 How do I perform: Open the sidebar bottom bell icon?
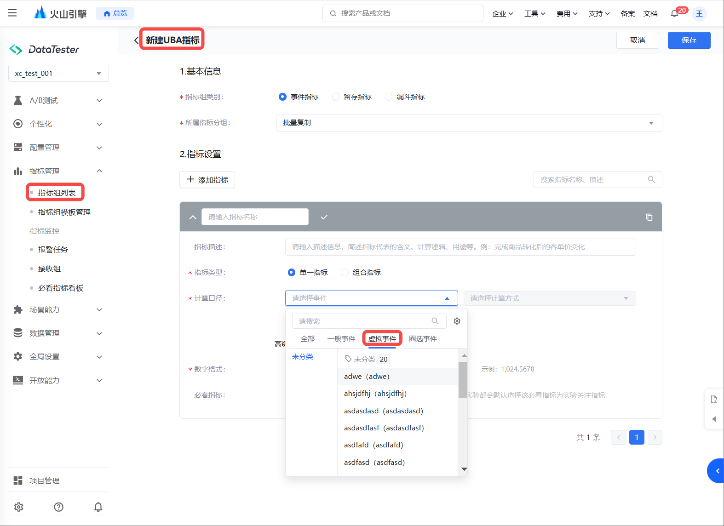point(98,507)
